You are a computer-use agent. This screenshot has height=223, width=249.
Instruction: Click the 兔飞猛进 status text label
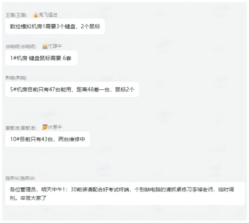(x=48, y=15)
